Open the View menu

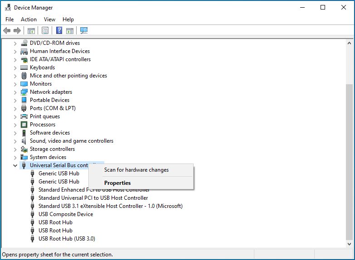pyautogui.click(x=49, y=19)
